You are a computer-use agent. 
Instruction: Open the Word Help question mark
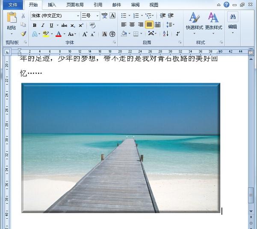[227, 5]
